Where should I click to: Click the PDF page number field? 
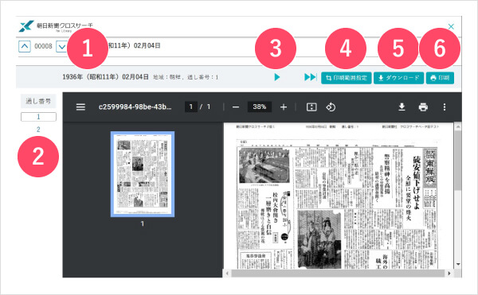191,107
